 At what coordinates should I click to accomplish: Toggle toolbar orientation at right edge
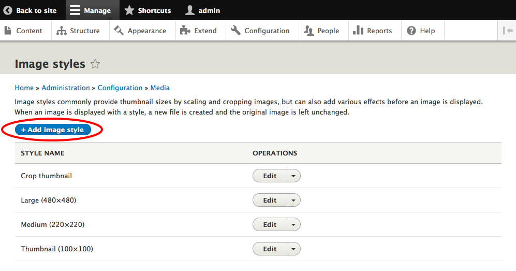[x=507, y=31]
